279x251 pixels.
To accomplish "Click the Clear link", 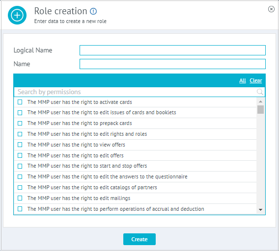I will coord(256,81).
